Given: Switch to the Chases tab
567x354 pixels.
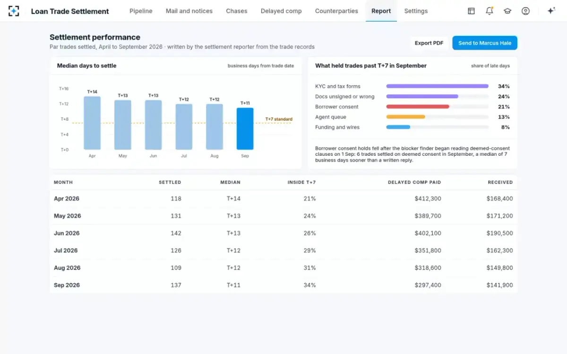Looking at the screenshot, I should (237, 11).
